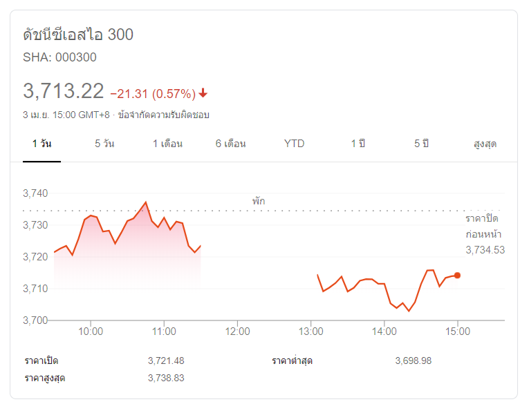Click the orange end-point dot on chart
The height and width of the screenshot is (413, 529).
coord(457,276)
